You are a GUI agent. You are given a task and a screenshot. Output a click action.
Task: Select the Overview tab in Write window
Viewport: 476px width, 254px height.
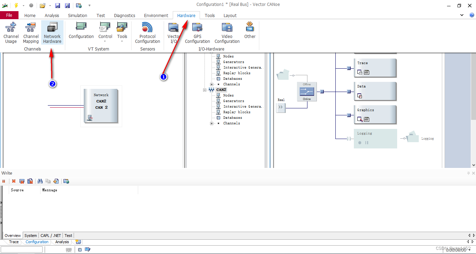pyautogui.click(x=13, y=236)
